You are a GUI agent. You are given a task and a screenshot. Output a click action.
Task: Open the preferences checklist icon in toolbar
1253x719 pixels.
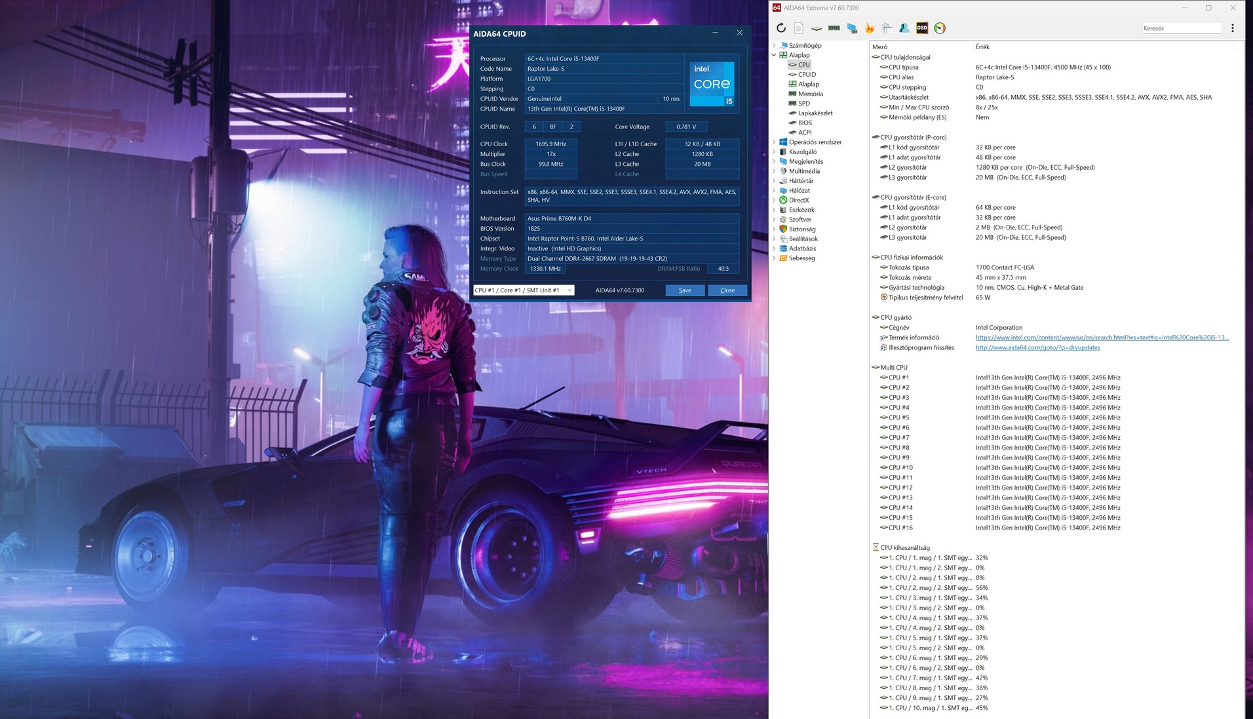[887, 28]
